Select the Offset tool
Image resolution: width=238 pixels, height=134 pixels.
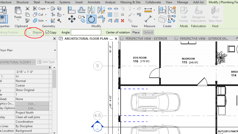[x=81, y=10]
